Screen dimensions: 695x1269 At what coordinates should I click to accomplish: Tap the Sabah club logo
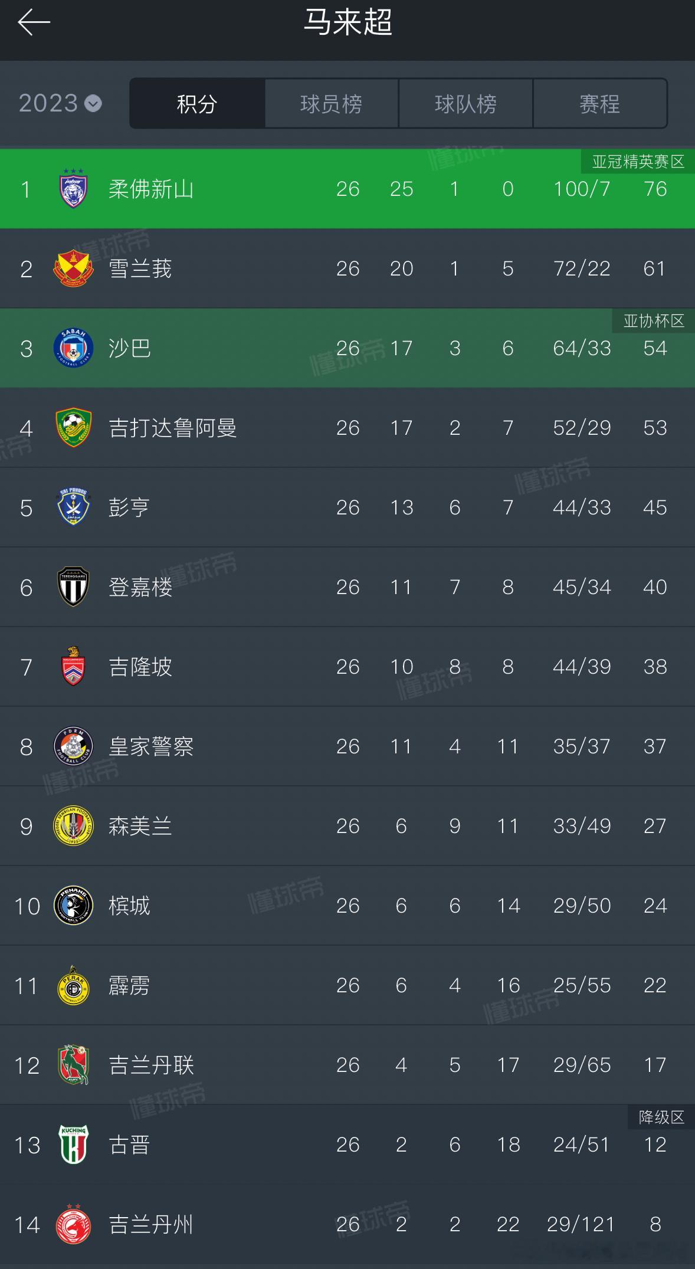(x=73, y=348)
